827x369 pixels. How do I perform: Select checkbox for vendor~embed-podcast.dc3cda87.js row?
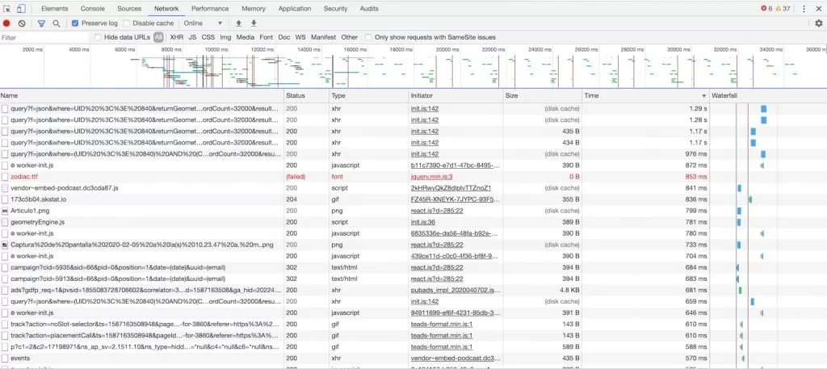(x=5, y=187)
